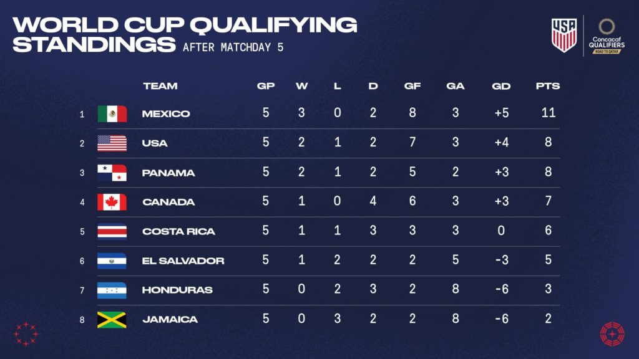
Task: Click the USA flag in row two
Action: tap(112, 143)
